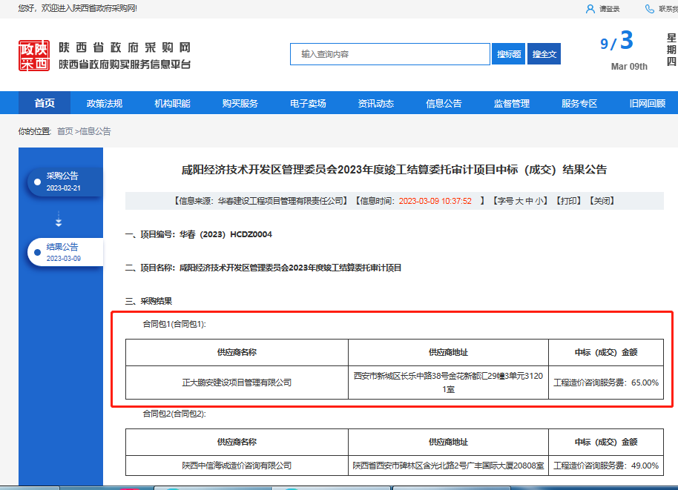Click the phone icon beside 联系我们
Screen dimensions: 678x490
click(650, 9)
